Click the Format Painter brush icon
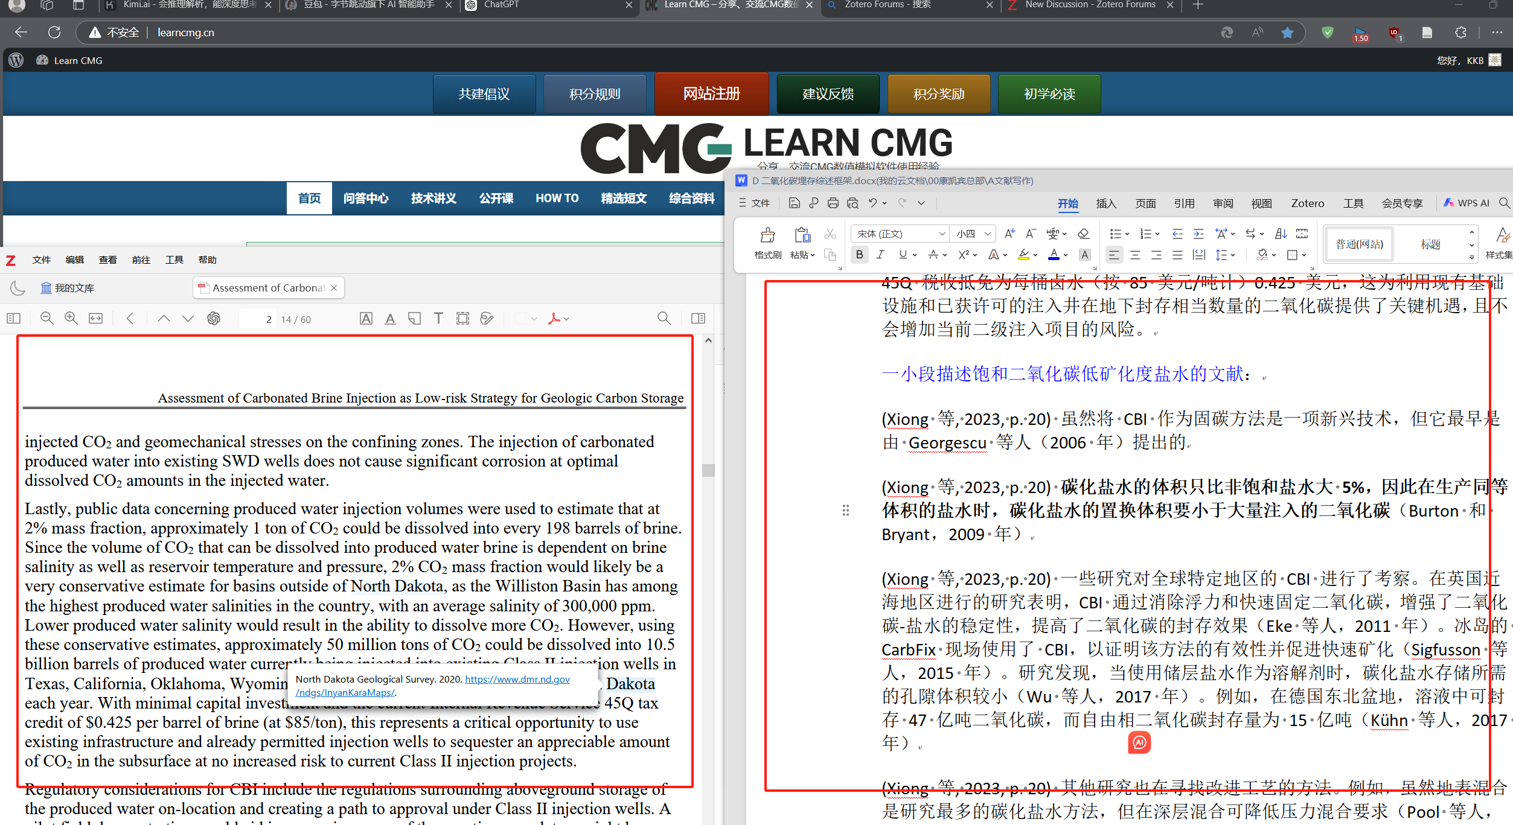1513x825 pixels. pos(767,235)
